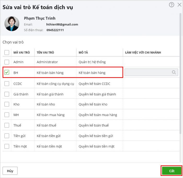This screenshot has width=183, height=178.
Task: Tick the Thuế role checkbox
Action: 7,125
